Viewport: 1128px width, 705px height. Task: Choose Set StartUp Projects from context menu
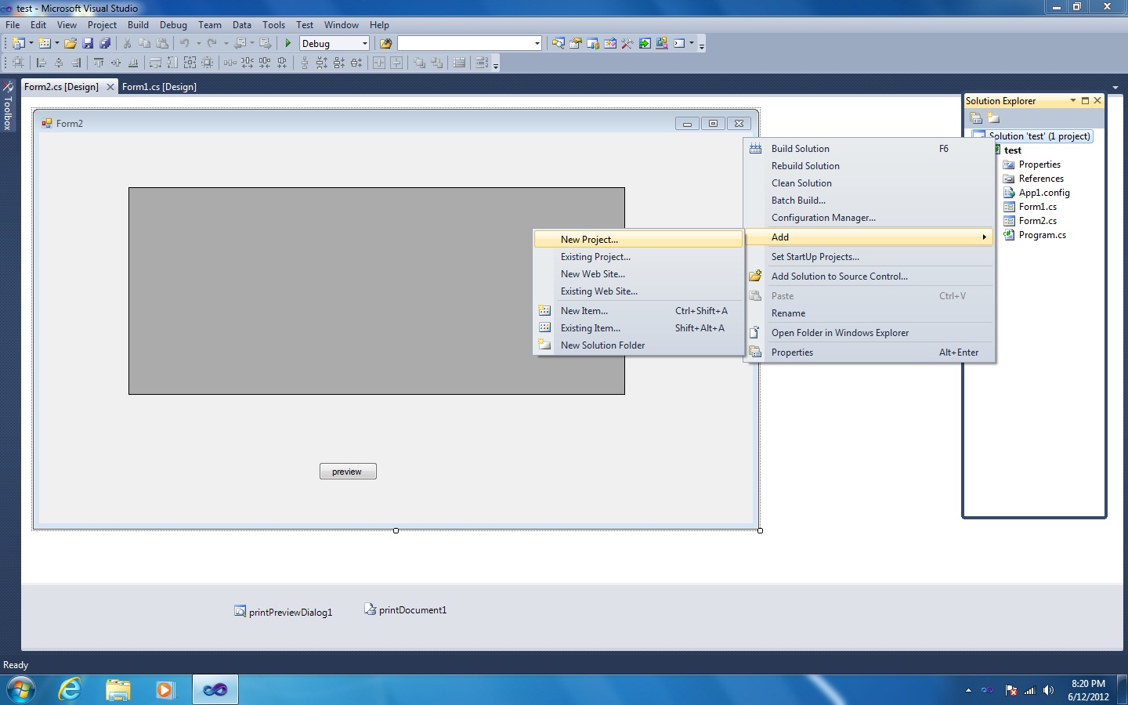click(870, 257)
